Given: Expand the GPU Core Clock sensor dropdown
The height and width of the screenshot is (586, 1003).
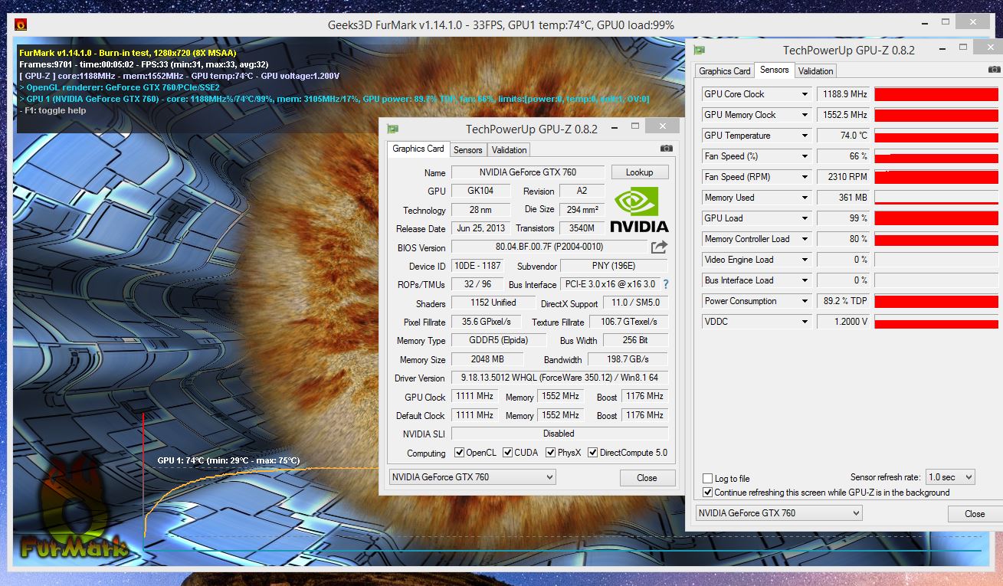Looking at the screenshot, I should pyautogui.click(x=805, y=94).
